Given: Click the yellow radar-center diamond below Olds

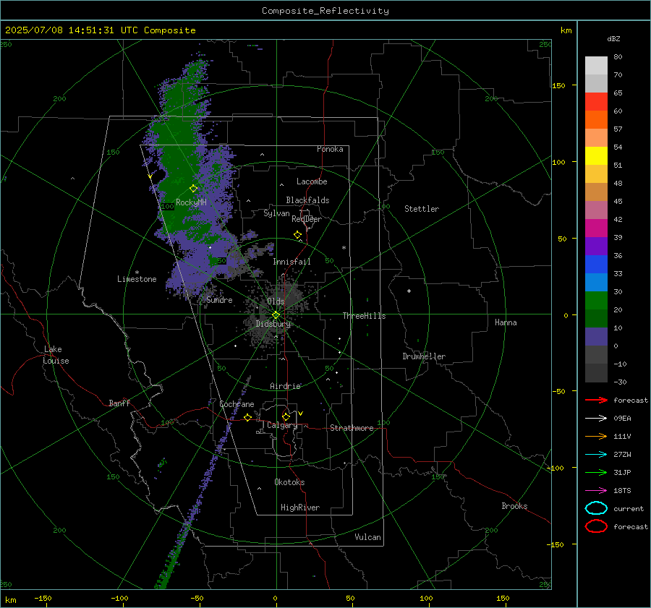Looking at the screenshot, I should (x=276, y=315).
